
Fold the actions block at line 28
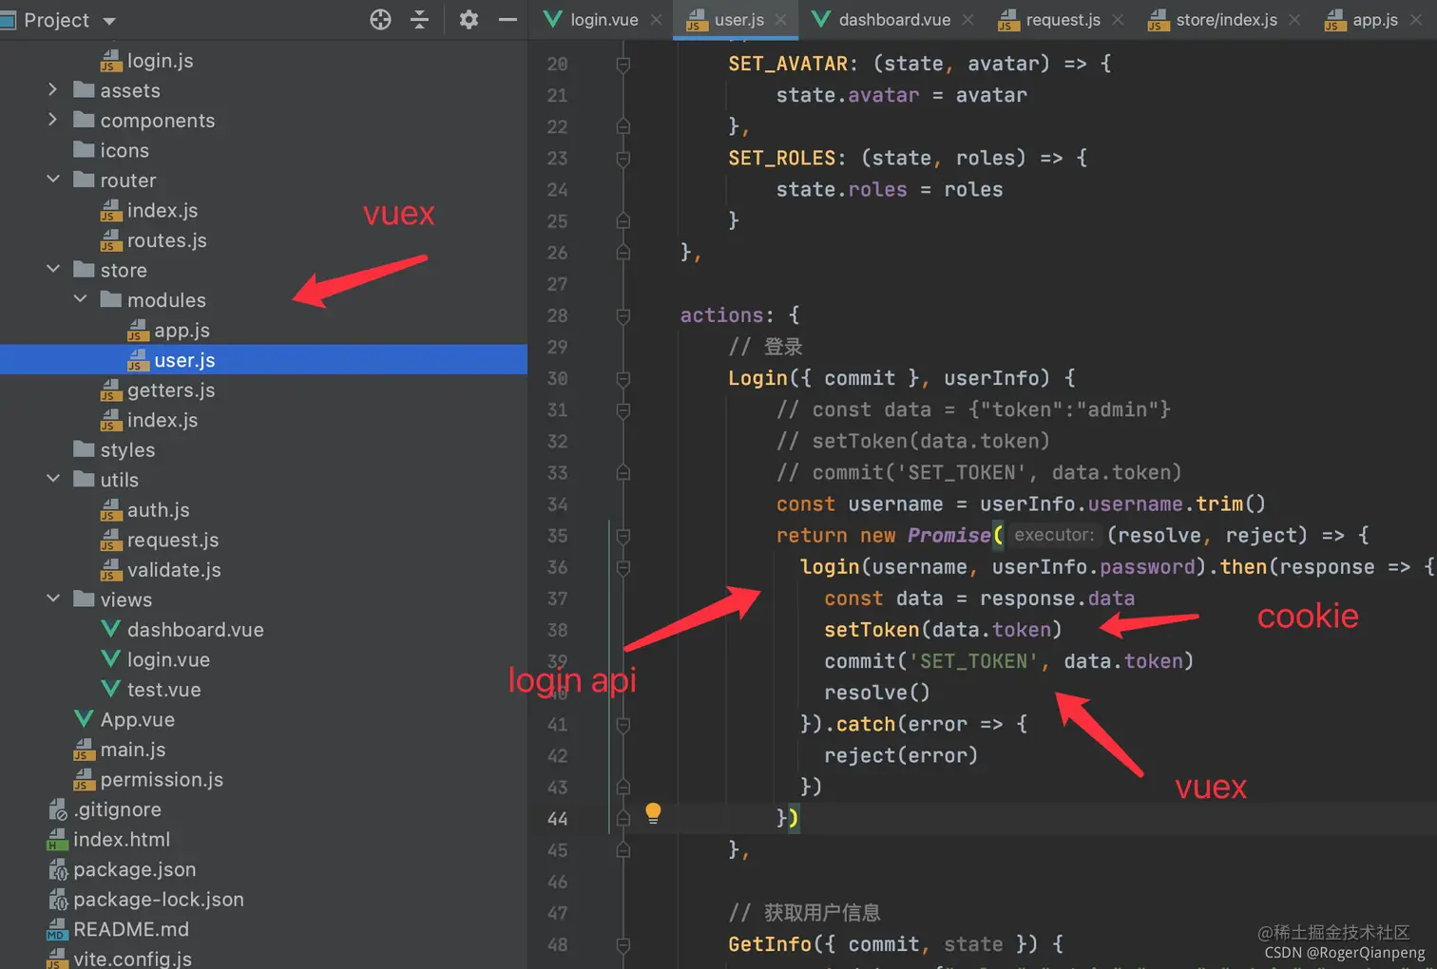click(623, 315)
